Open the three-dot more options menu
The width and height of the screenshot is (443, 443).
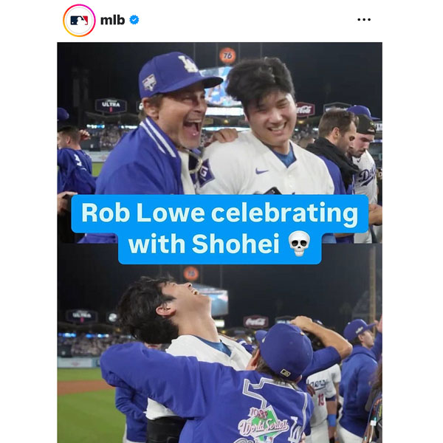[364, 20]
